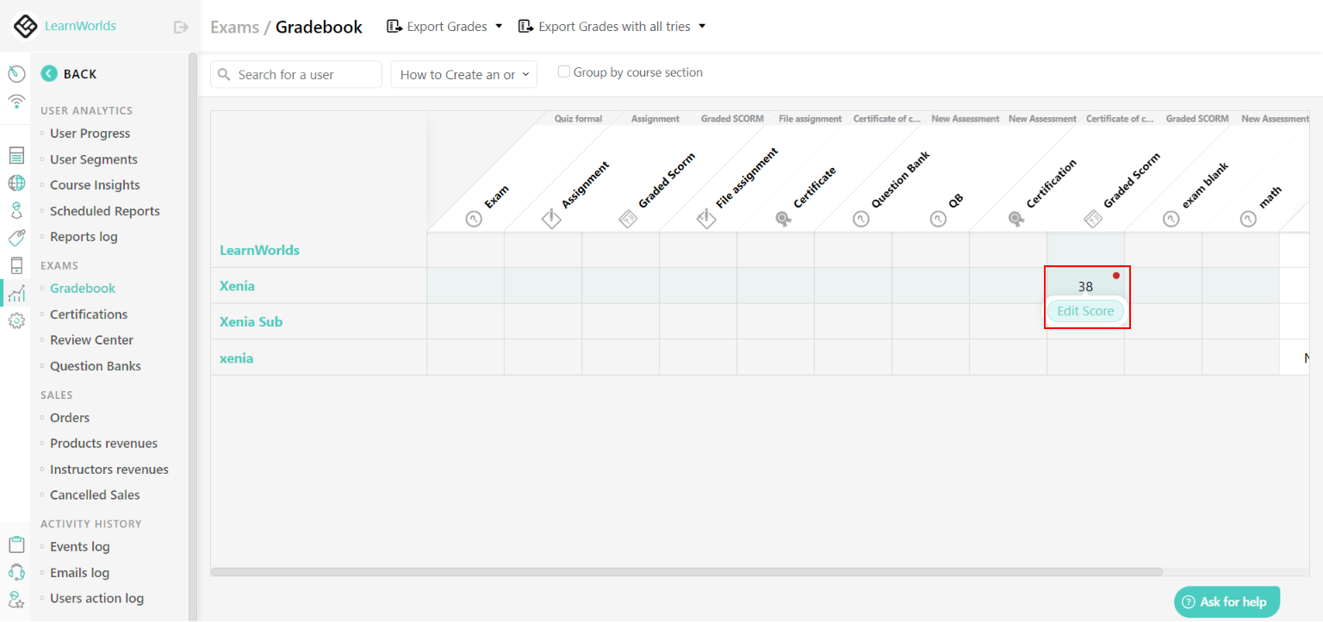Open the mobile device icon in the left rail
This screenshot has height=622, width=1323.
16,265
